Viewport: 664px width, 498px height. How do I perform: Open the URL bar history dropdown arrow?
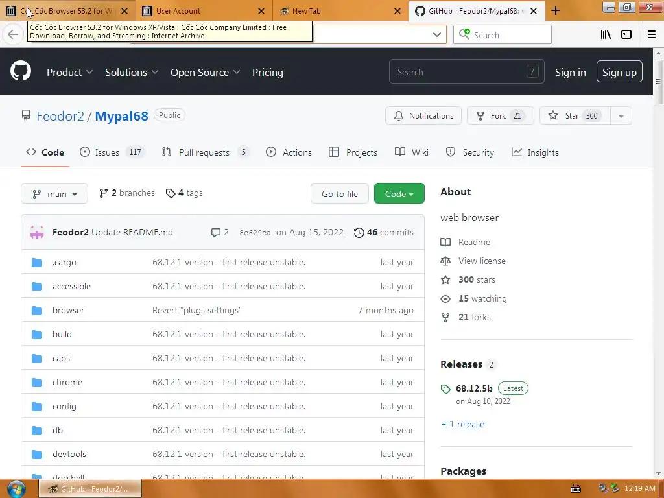coord(436,35)
